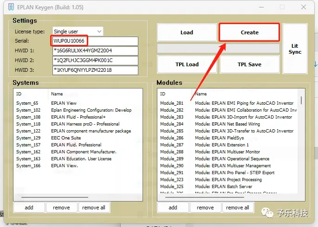Viewport: 318px width, 227px height.
Task: Minimize the EPLAN Keygen window
Action: coord(261,7)
